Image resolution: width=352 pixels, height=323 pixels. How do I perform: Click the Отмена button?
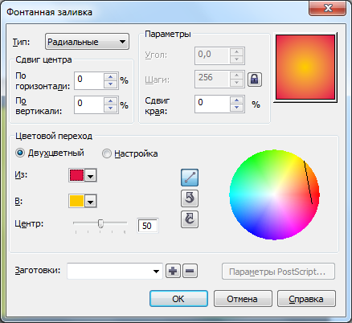[x=243, y=299]
